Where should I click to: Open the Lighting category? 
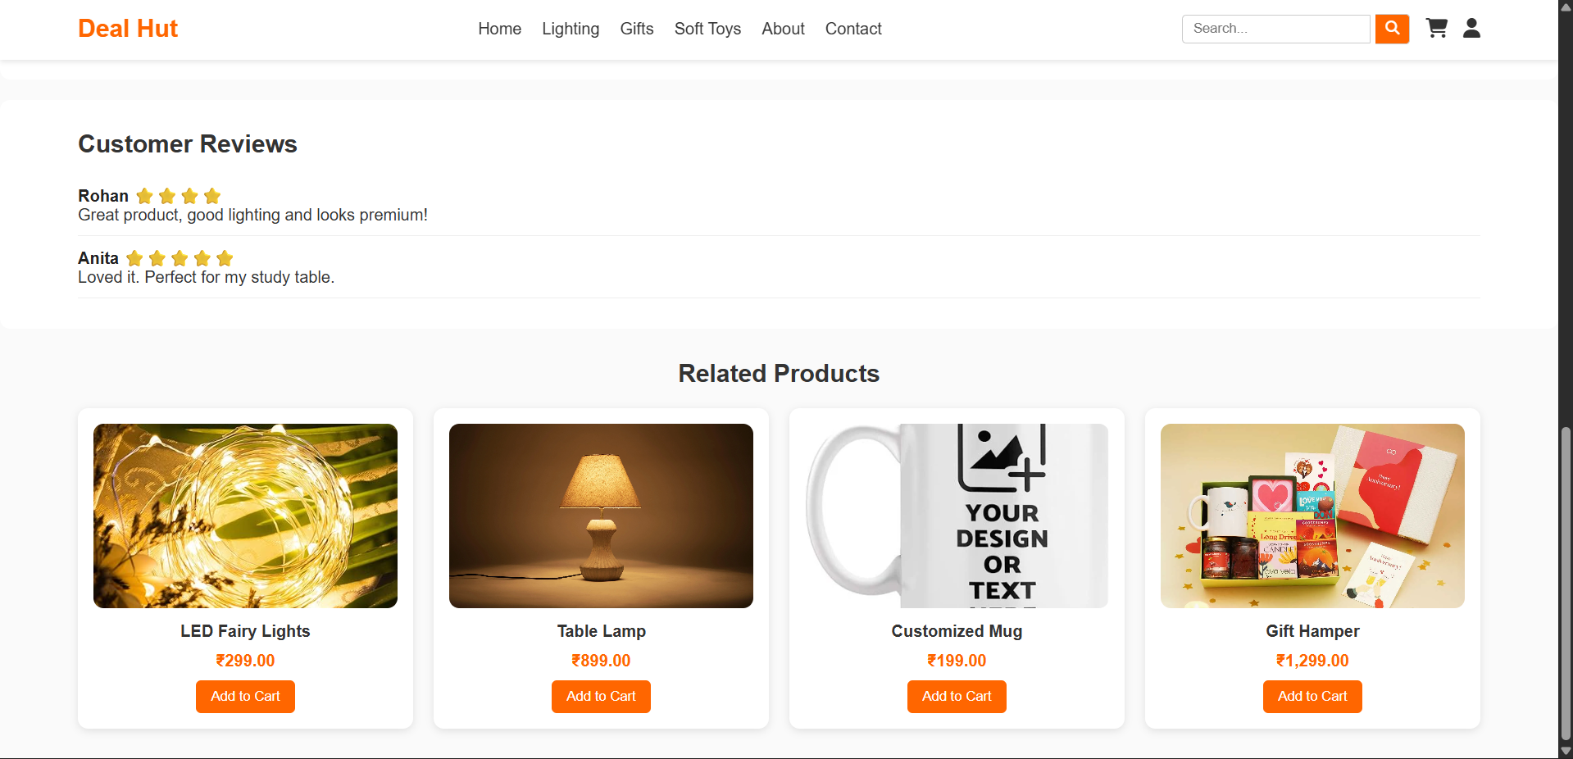click(x=571, y=29)
